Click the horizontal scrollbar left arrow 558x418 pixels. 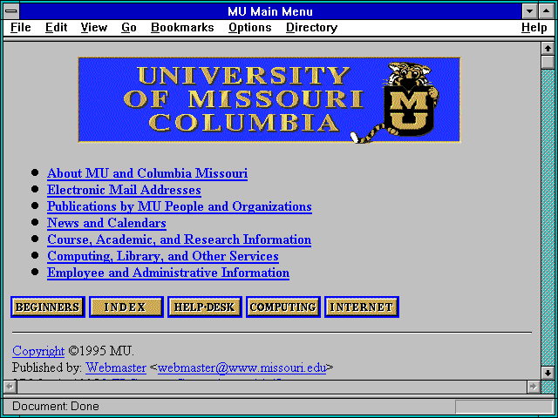(10, 387)
